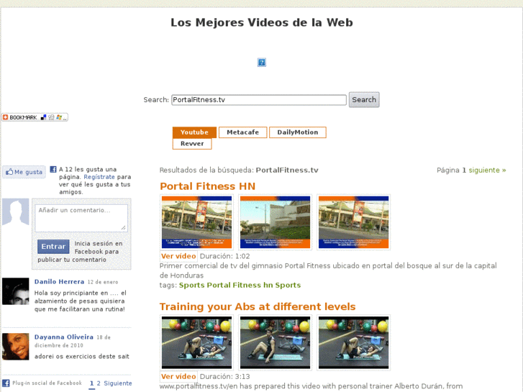Click Plug-in social de Facebook text
Screen dimensions: 523x392
(47, 383)
